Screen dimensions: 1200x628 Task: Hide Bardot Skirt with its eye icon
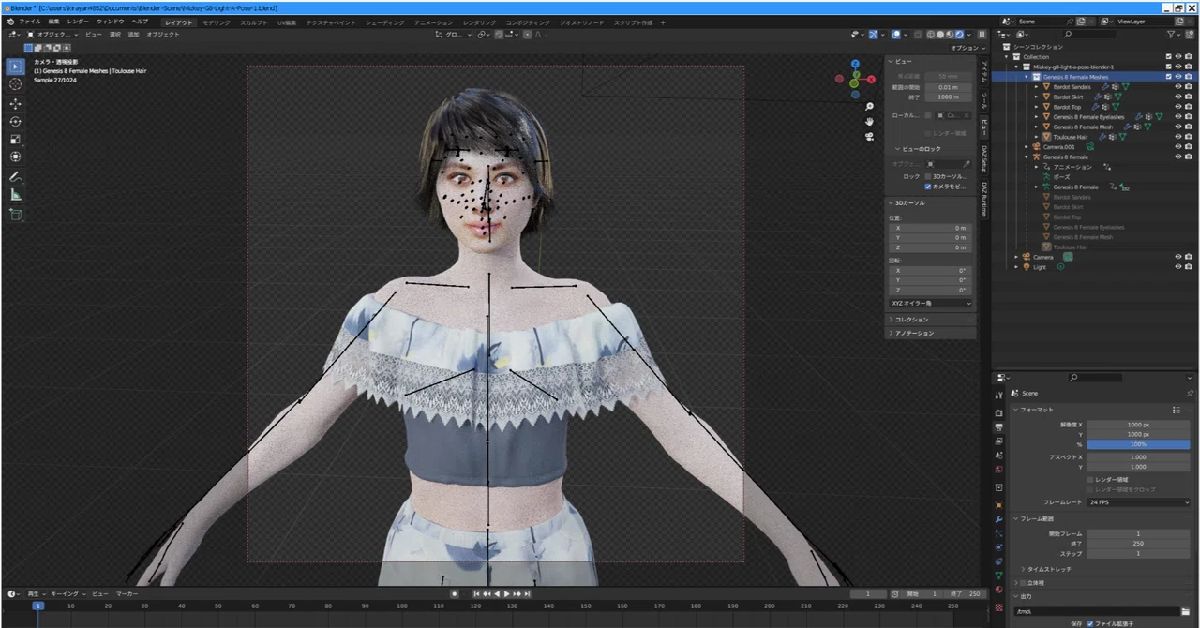click(1178, 97)
